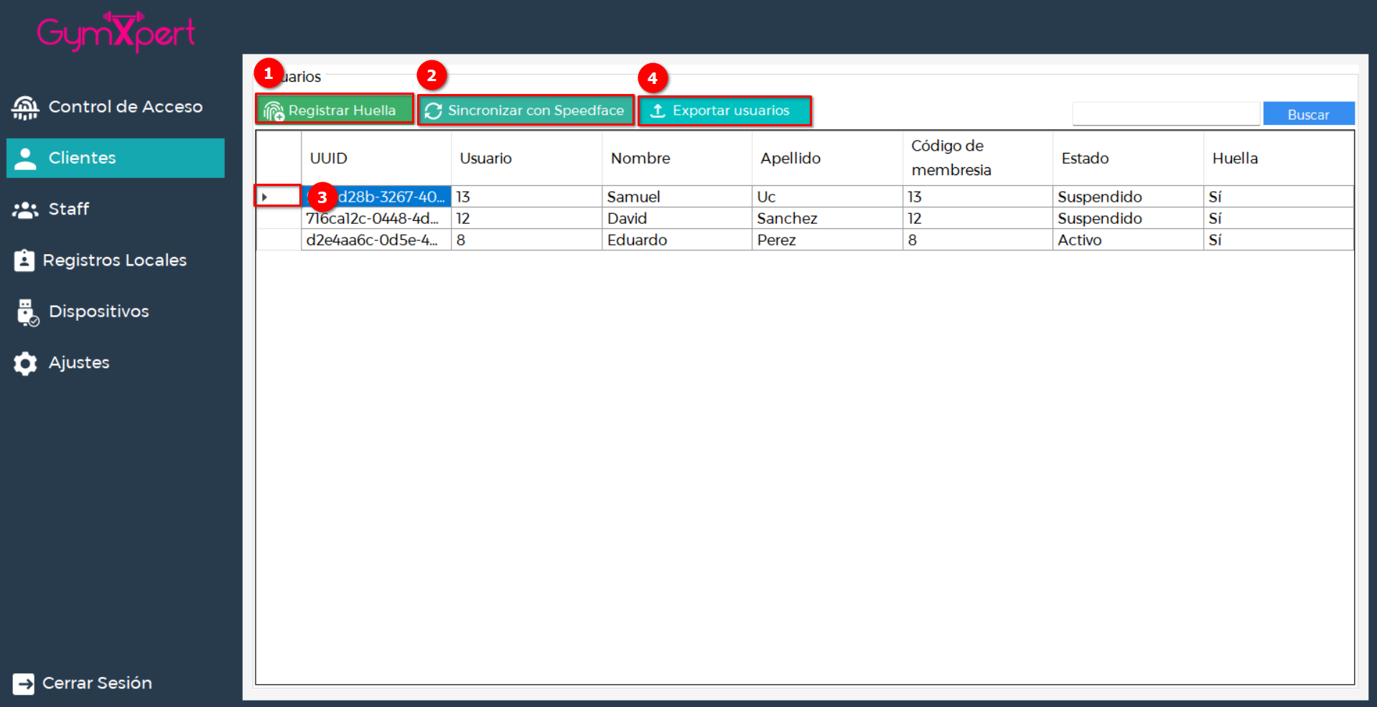The image size is (1377, 707).
Task: Focus the search text field
Action: tap(1165, 113)
